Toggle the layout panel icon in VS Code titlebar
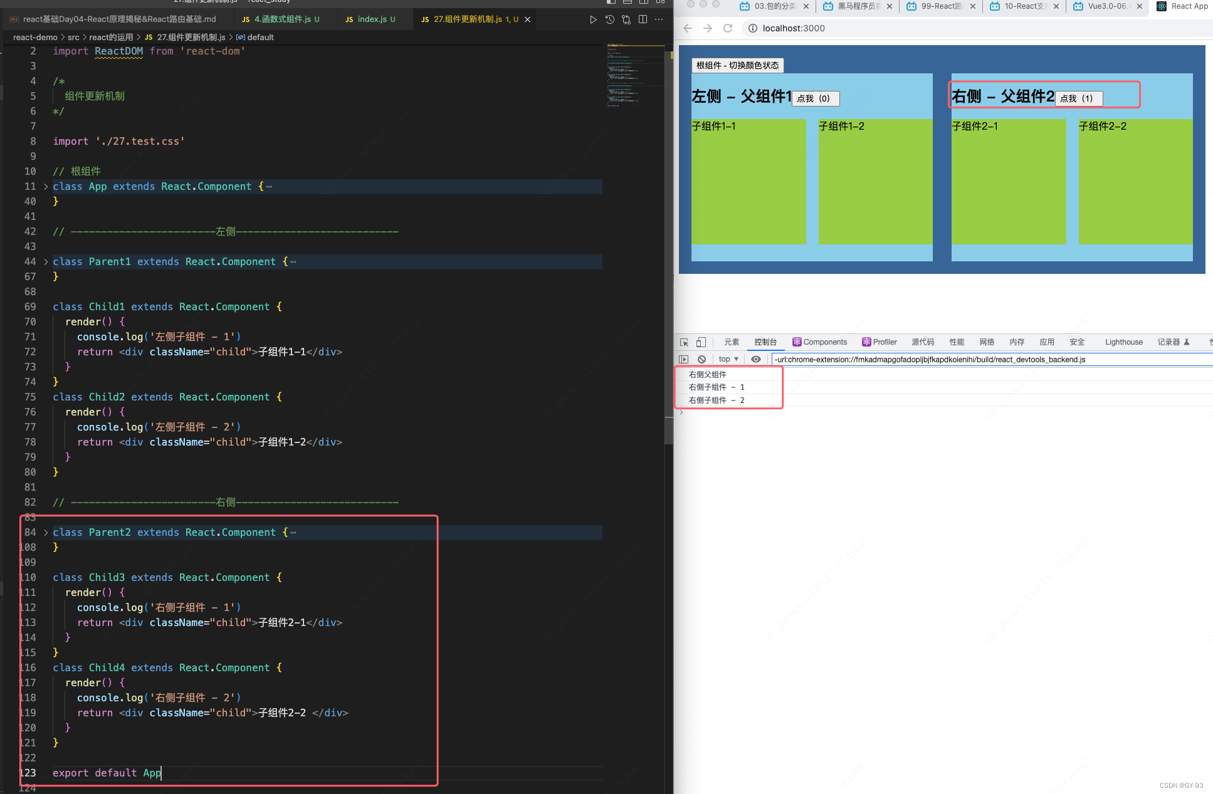 (628, 2)
